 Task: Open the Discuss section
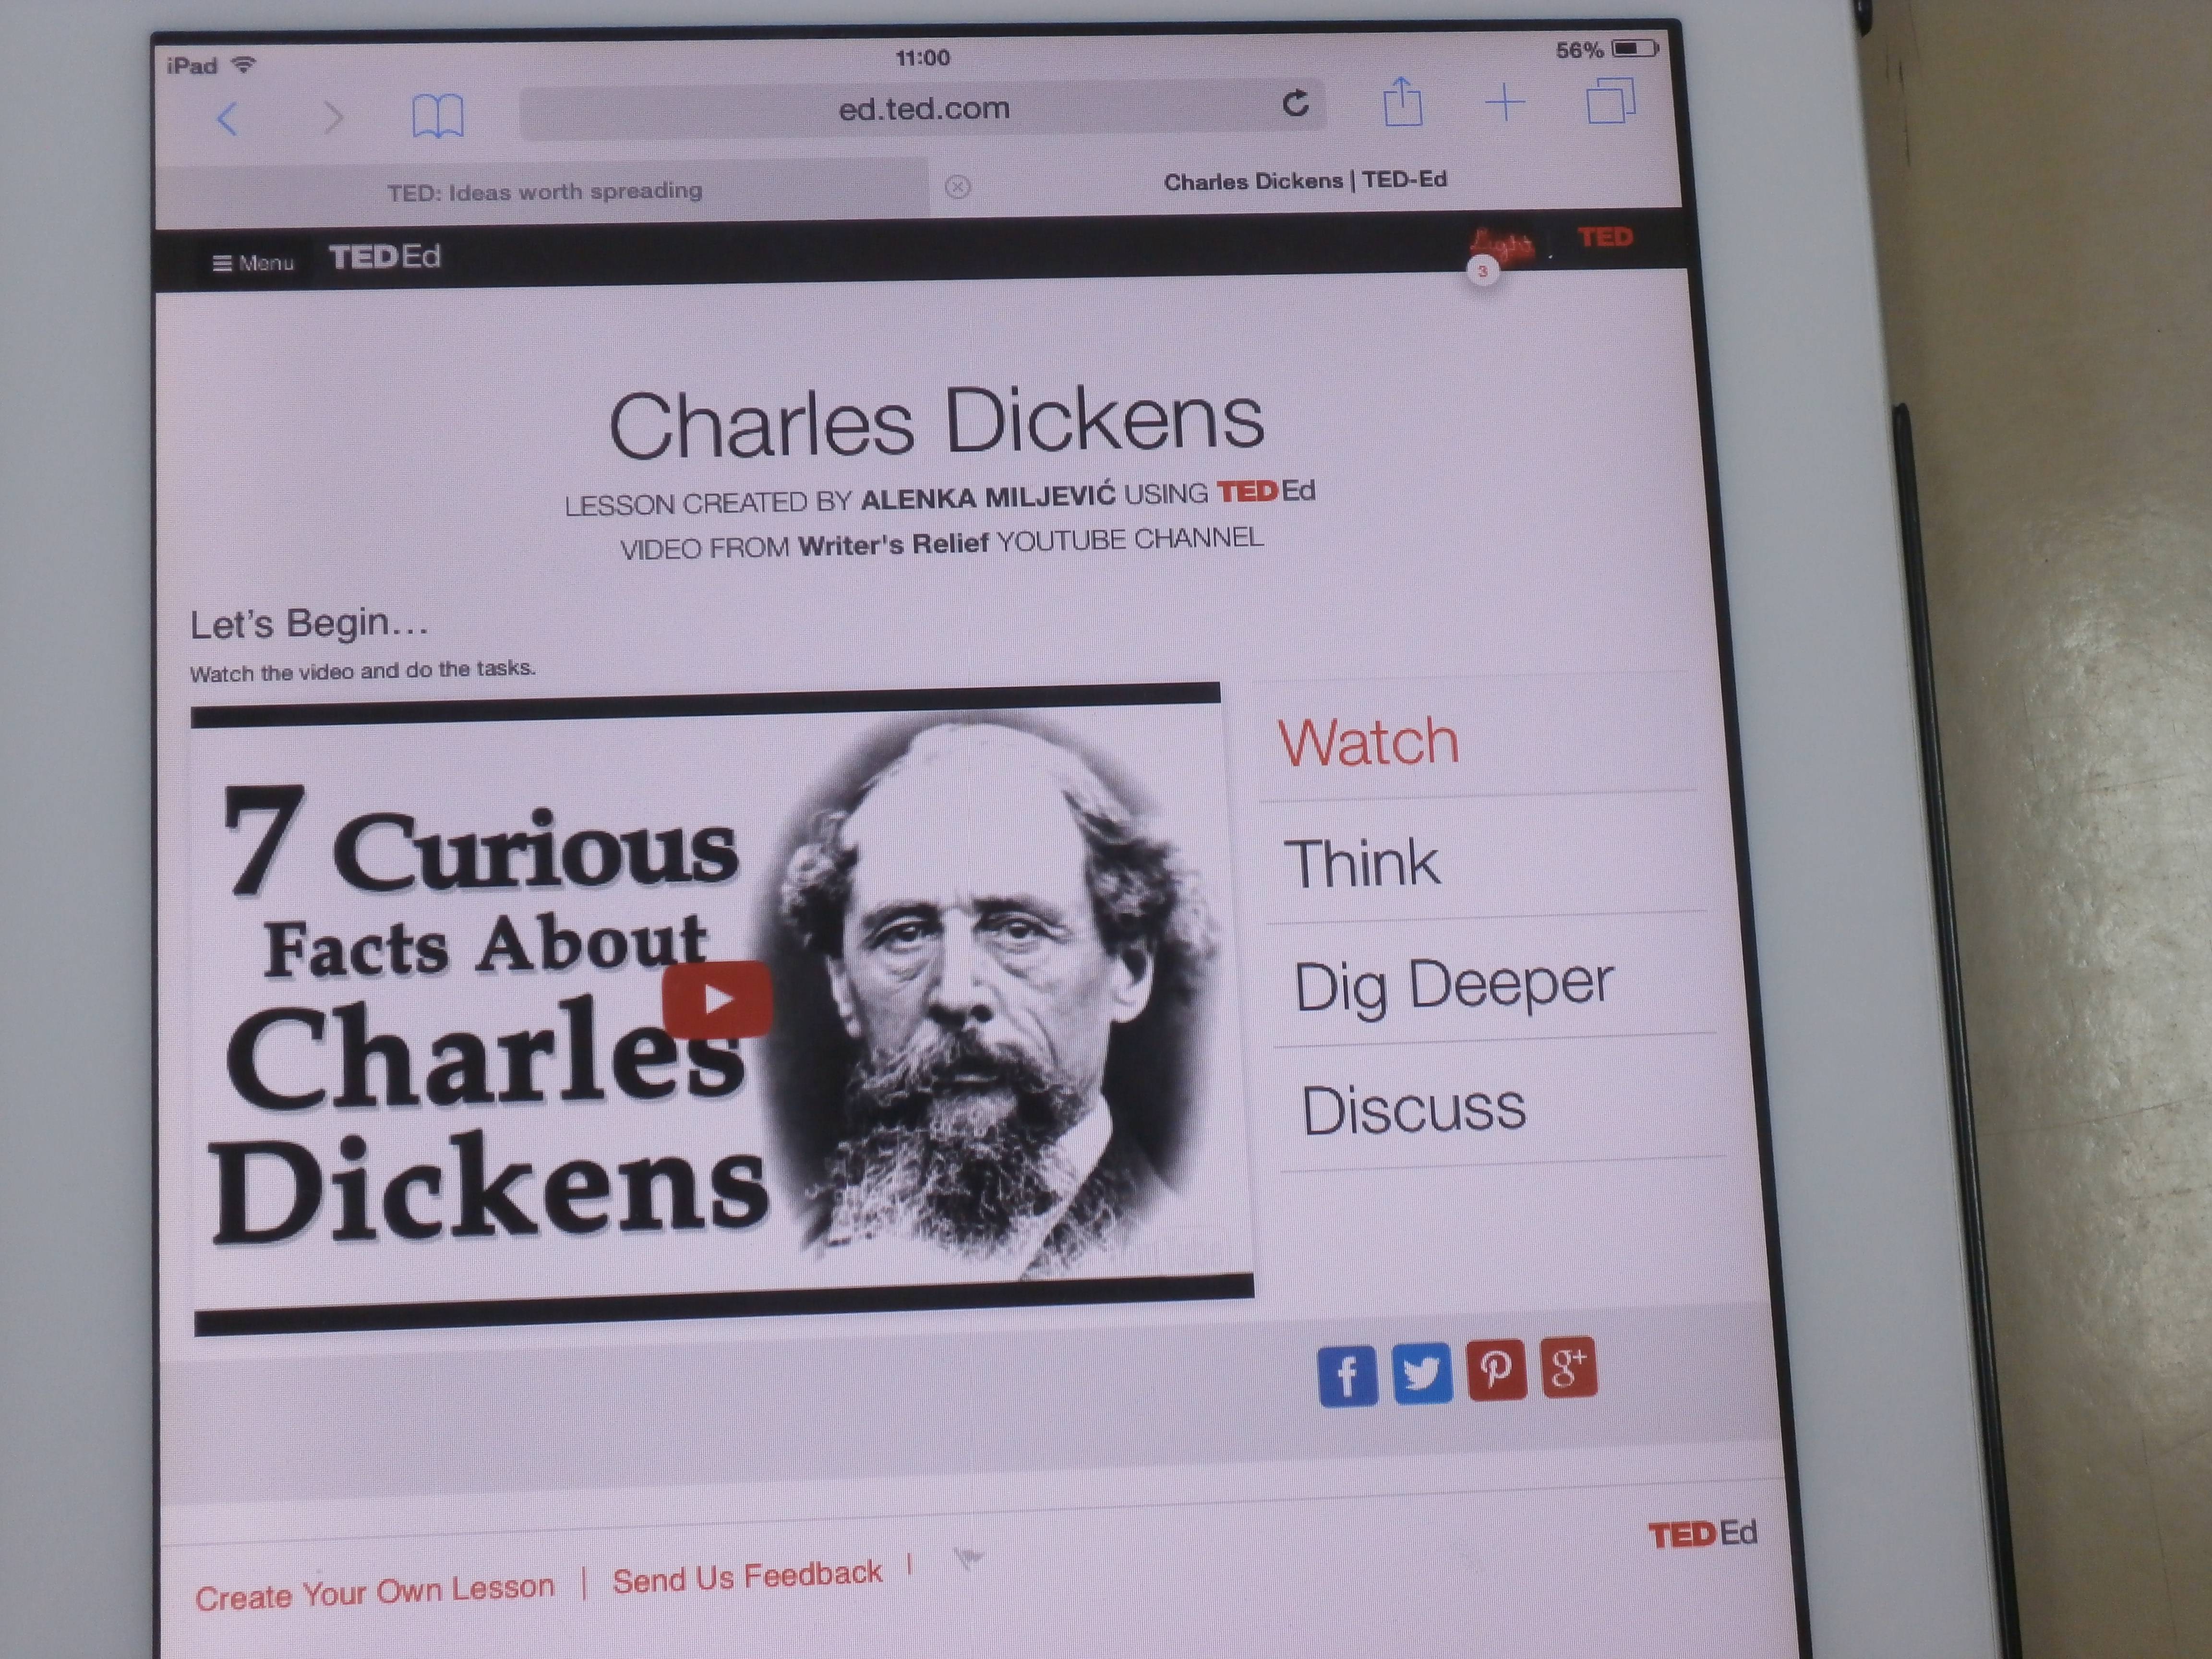point(1413,1109)
